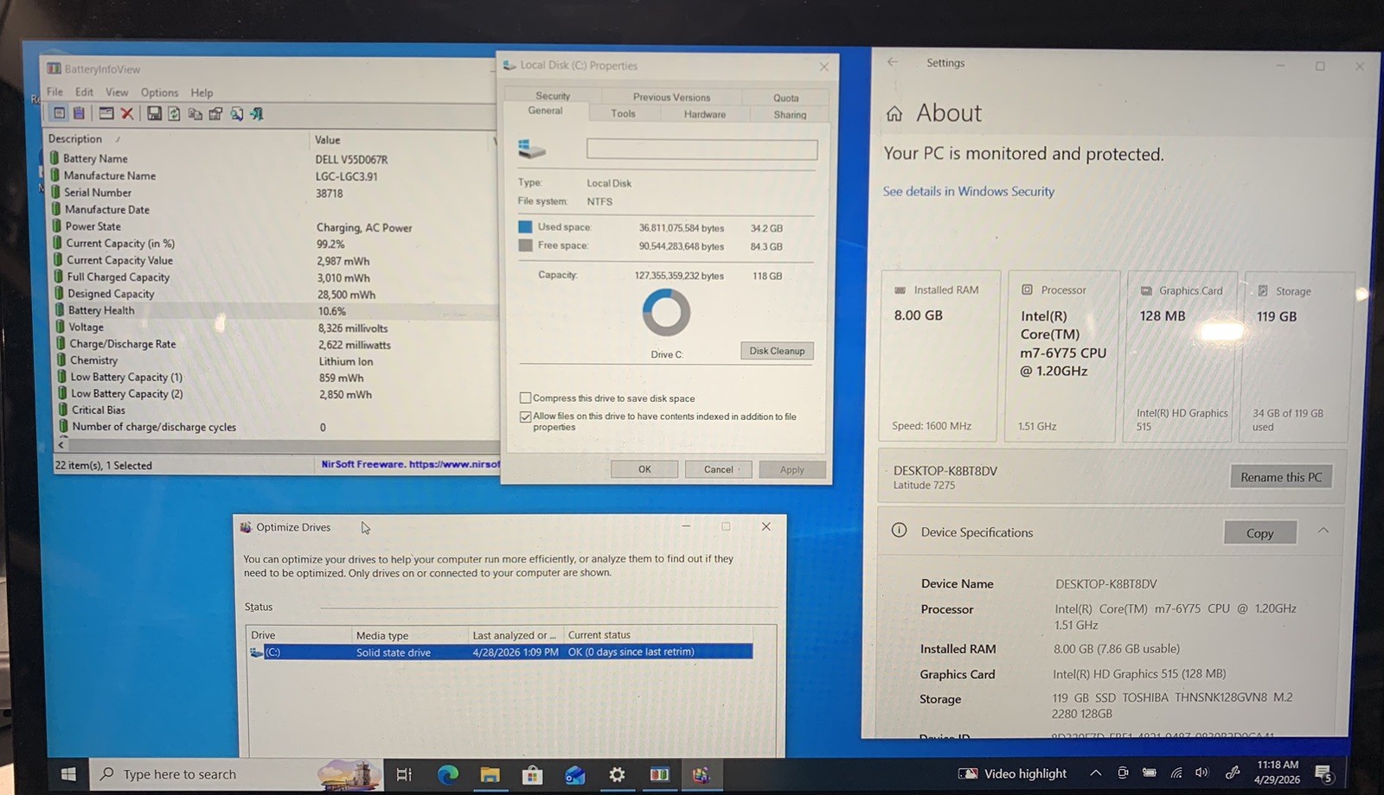
Task: Click the battery tray icon on the taskbar
Action: point(1150,773)
